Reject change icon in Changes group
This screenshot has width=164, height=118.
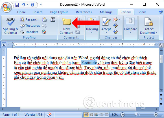tap(115, 19)
